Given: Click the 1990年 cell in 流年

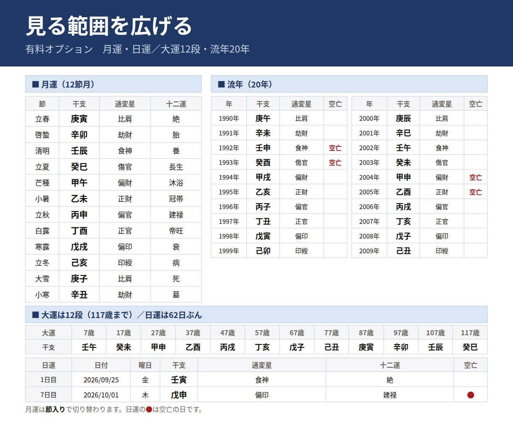Looking at the screenshot, I should [229, 119].
